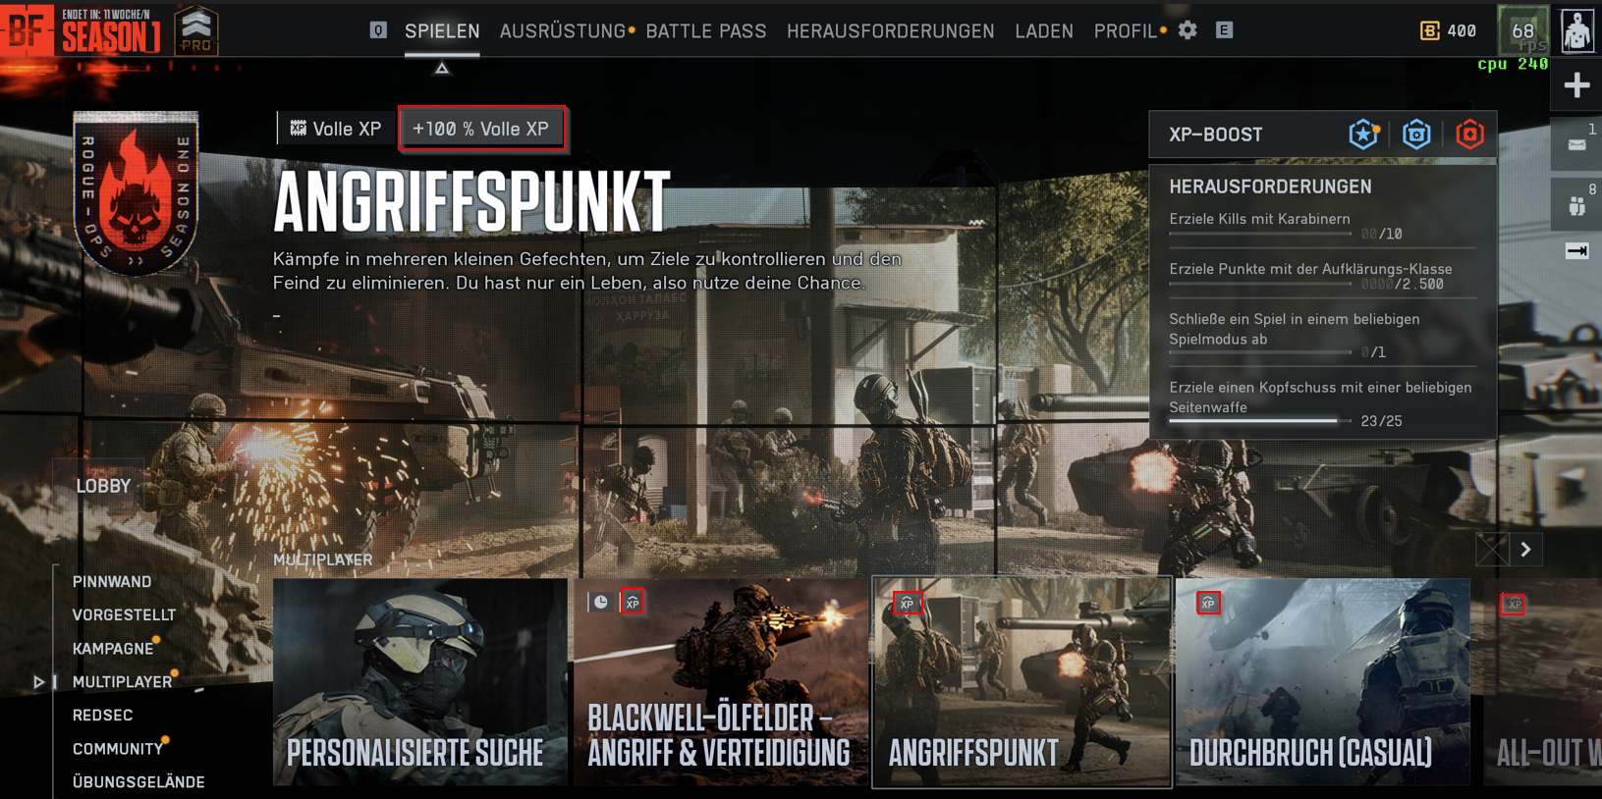
Task: Open Übungsgelände from the side menu
Action: pos(138,782)
